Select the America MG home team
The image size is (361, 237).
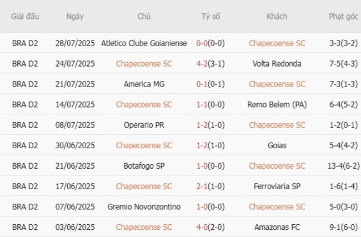144,84
